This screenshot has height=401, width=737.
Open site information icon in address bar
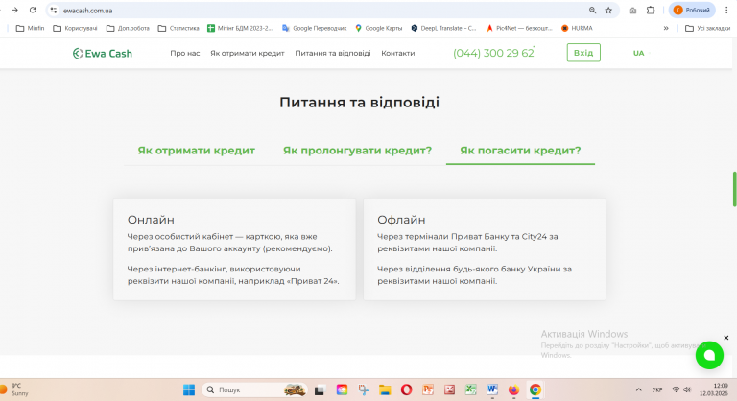coord(54,10)
